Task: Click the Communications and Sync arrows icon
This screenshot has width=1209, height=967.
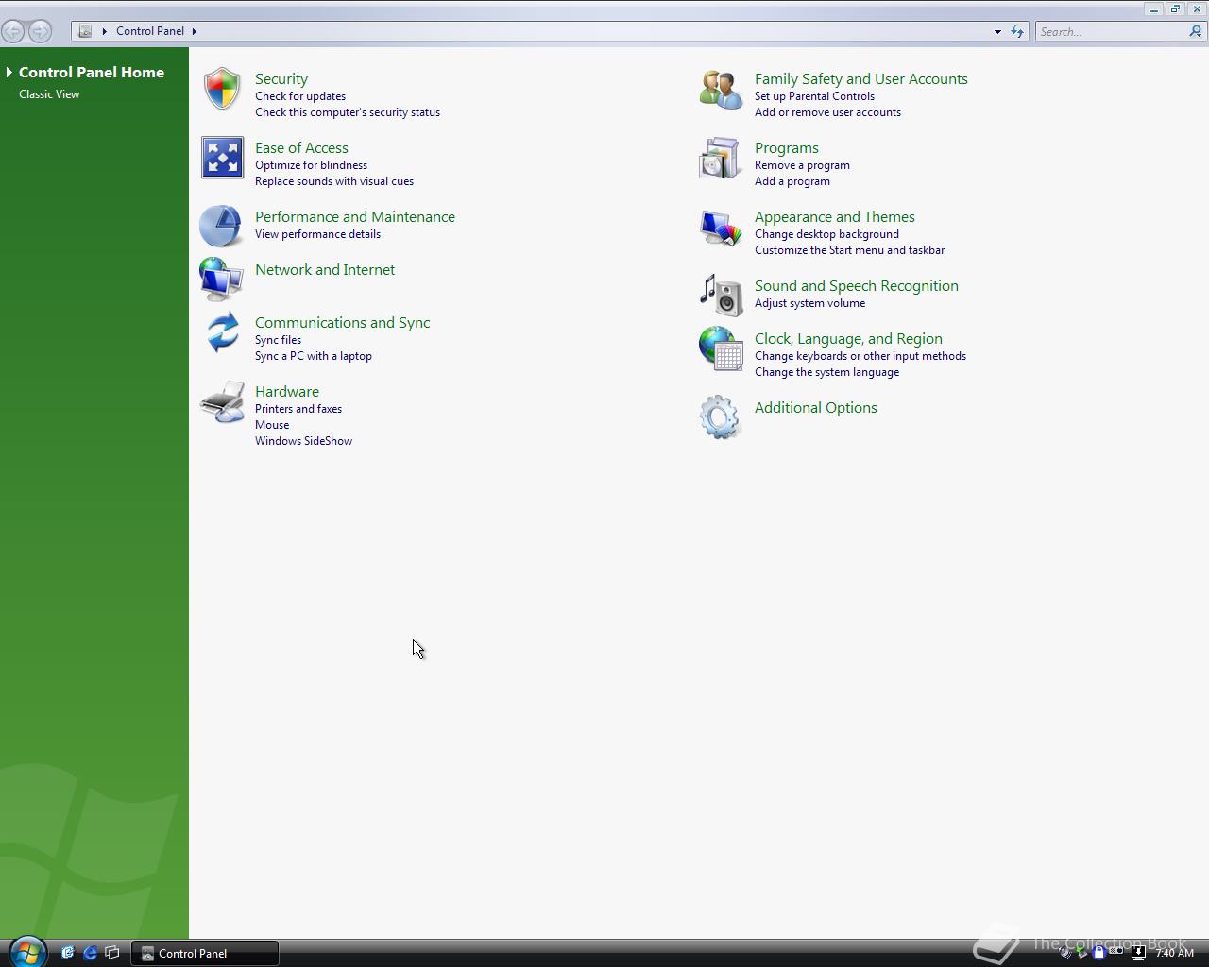Action: 222,332
